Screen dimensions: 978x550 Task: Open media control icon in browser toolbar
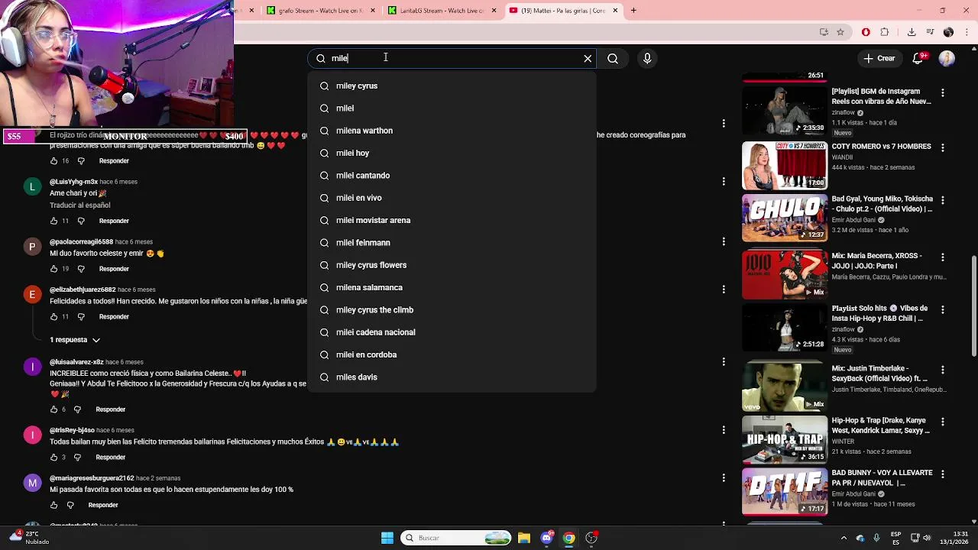[930, 32]
